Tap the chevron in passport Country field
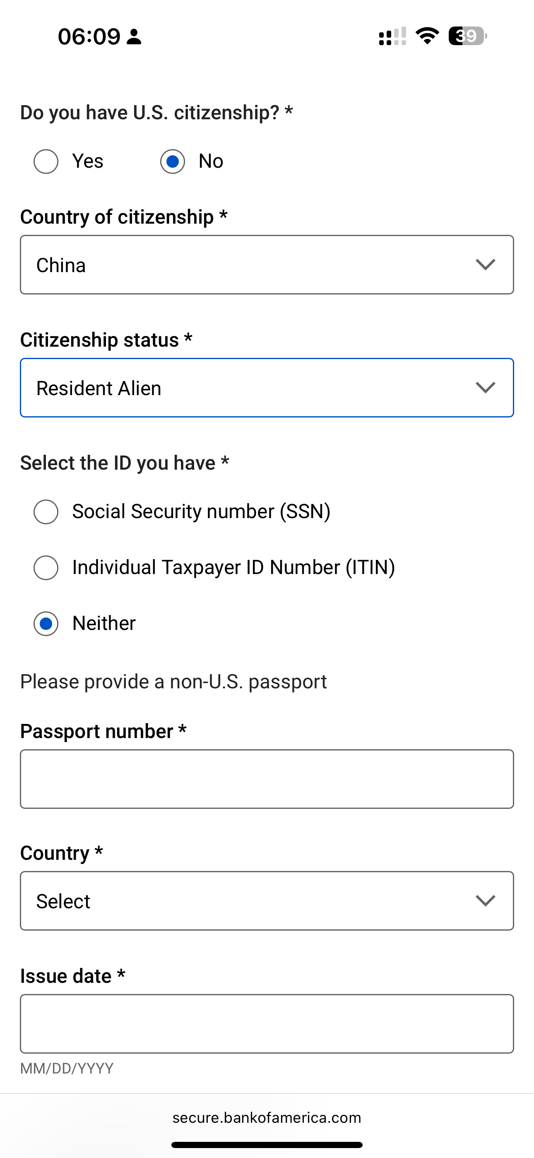This screenshot has height=1158, width=534. click(486, 900)
